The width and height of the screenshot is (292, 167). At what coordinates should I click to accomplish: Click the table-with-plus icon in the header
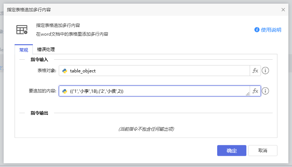point(22,30)
